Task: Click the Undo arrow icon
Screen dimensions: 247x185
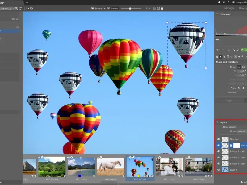Action: point(217,50)
